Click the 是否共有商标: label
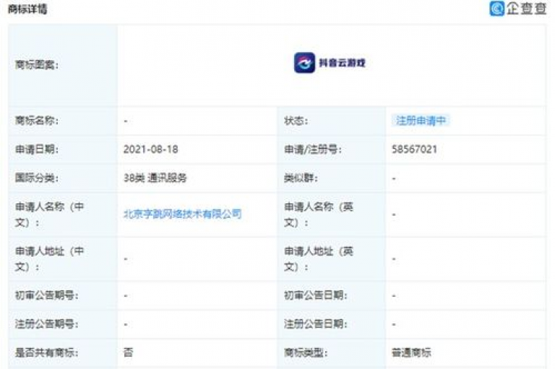This screenshot has width=555, height=369. click(x=46, y=352)
